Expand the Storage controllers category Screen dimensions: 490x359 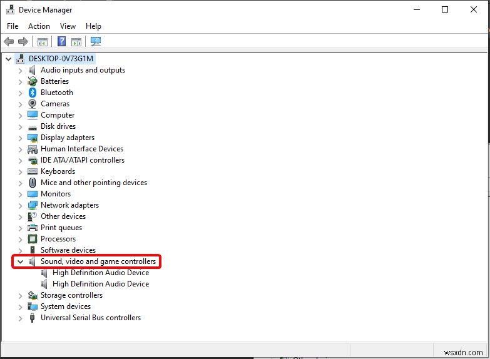pos(20,296)
